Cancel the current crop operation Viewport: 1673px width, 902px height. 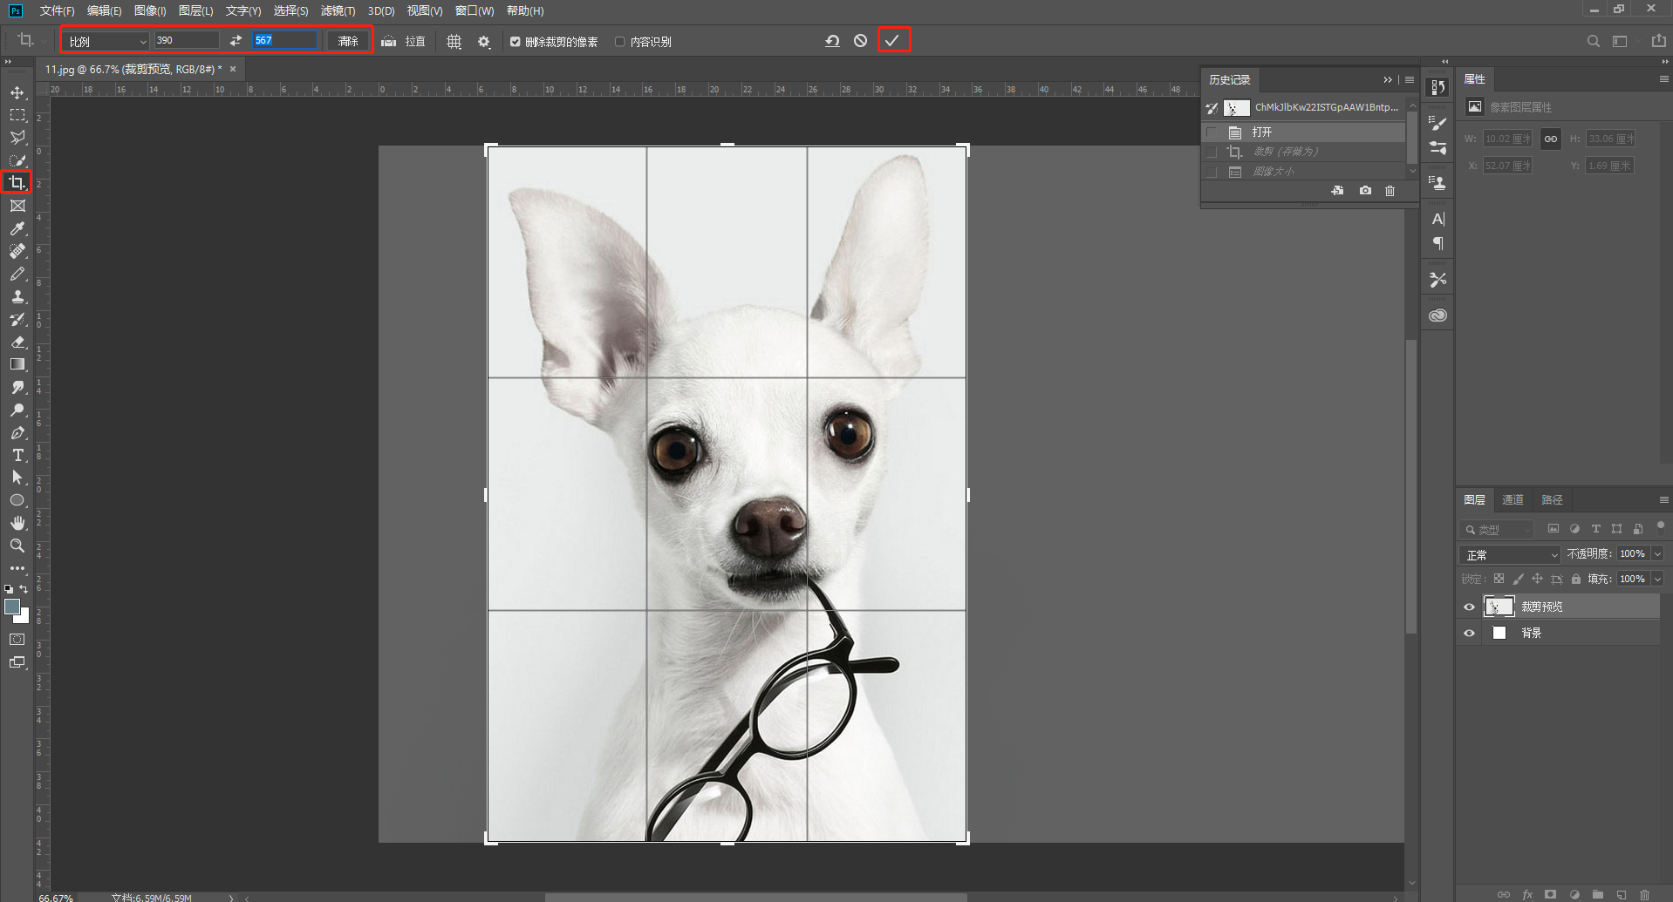(860, 41)
